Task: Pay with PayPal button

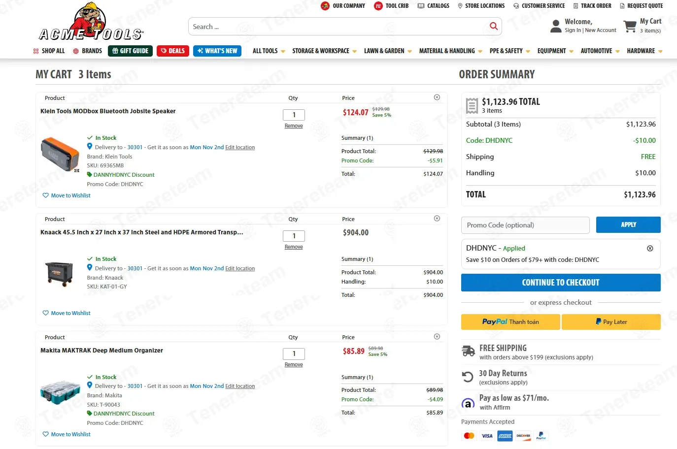Action: click(x=510, y=322)
